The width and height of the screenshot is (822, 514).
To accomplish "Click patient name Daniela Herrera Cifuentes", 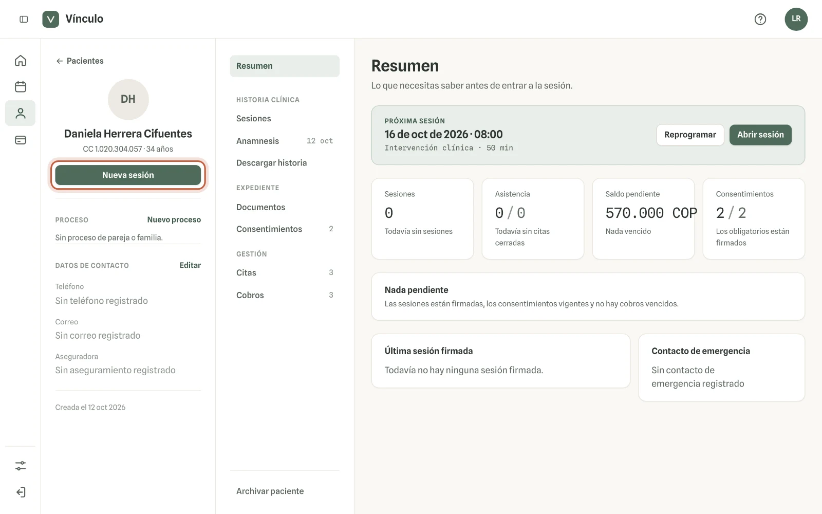I will [128, 134].
